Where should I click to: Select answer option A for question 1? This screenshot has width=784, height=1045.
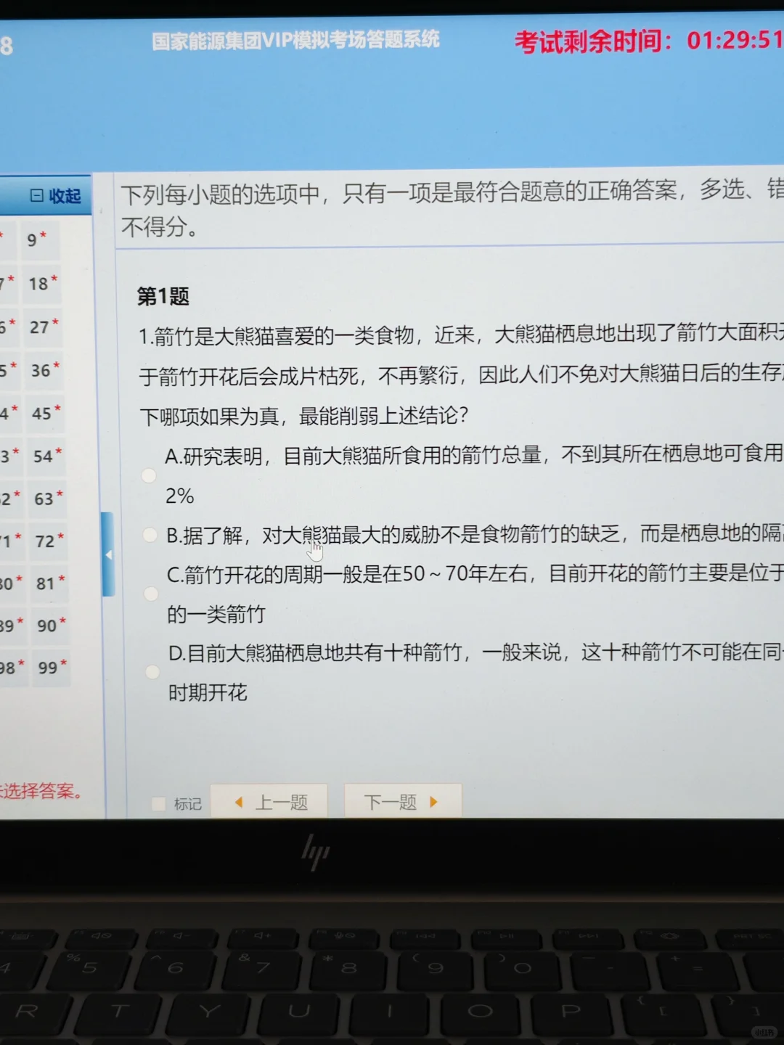click(x=149, y=475)
